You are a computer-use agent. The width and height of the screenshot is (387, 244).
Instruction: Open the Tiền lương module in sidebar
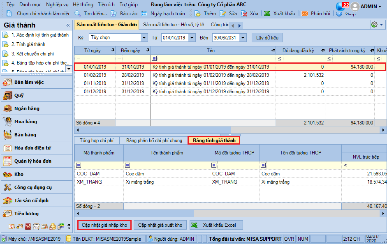pos(26,214)
